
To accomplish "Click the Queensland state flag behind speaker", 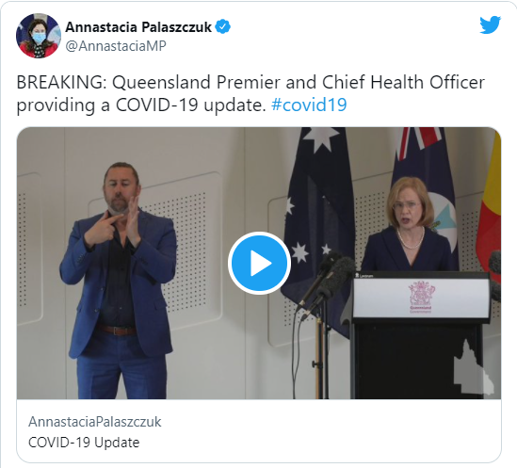I will 428,185.
